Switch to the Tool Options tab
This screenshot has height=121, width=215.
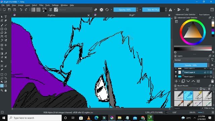point(204,14)
